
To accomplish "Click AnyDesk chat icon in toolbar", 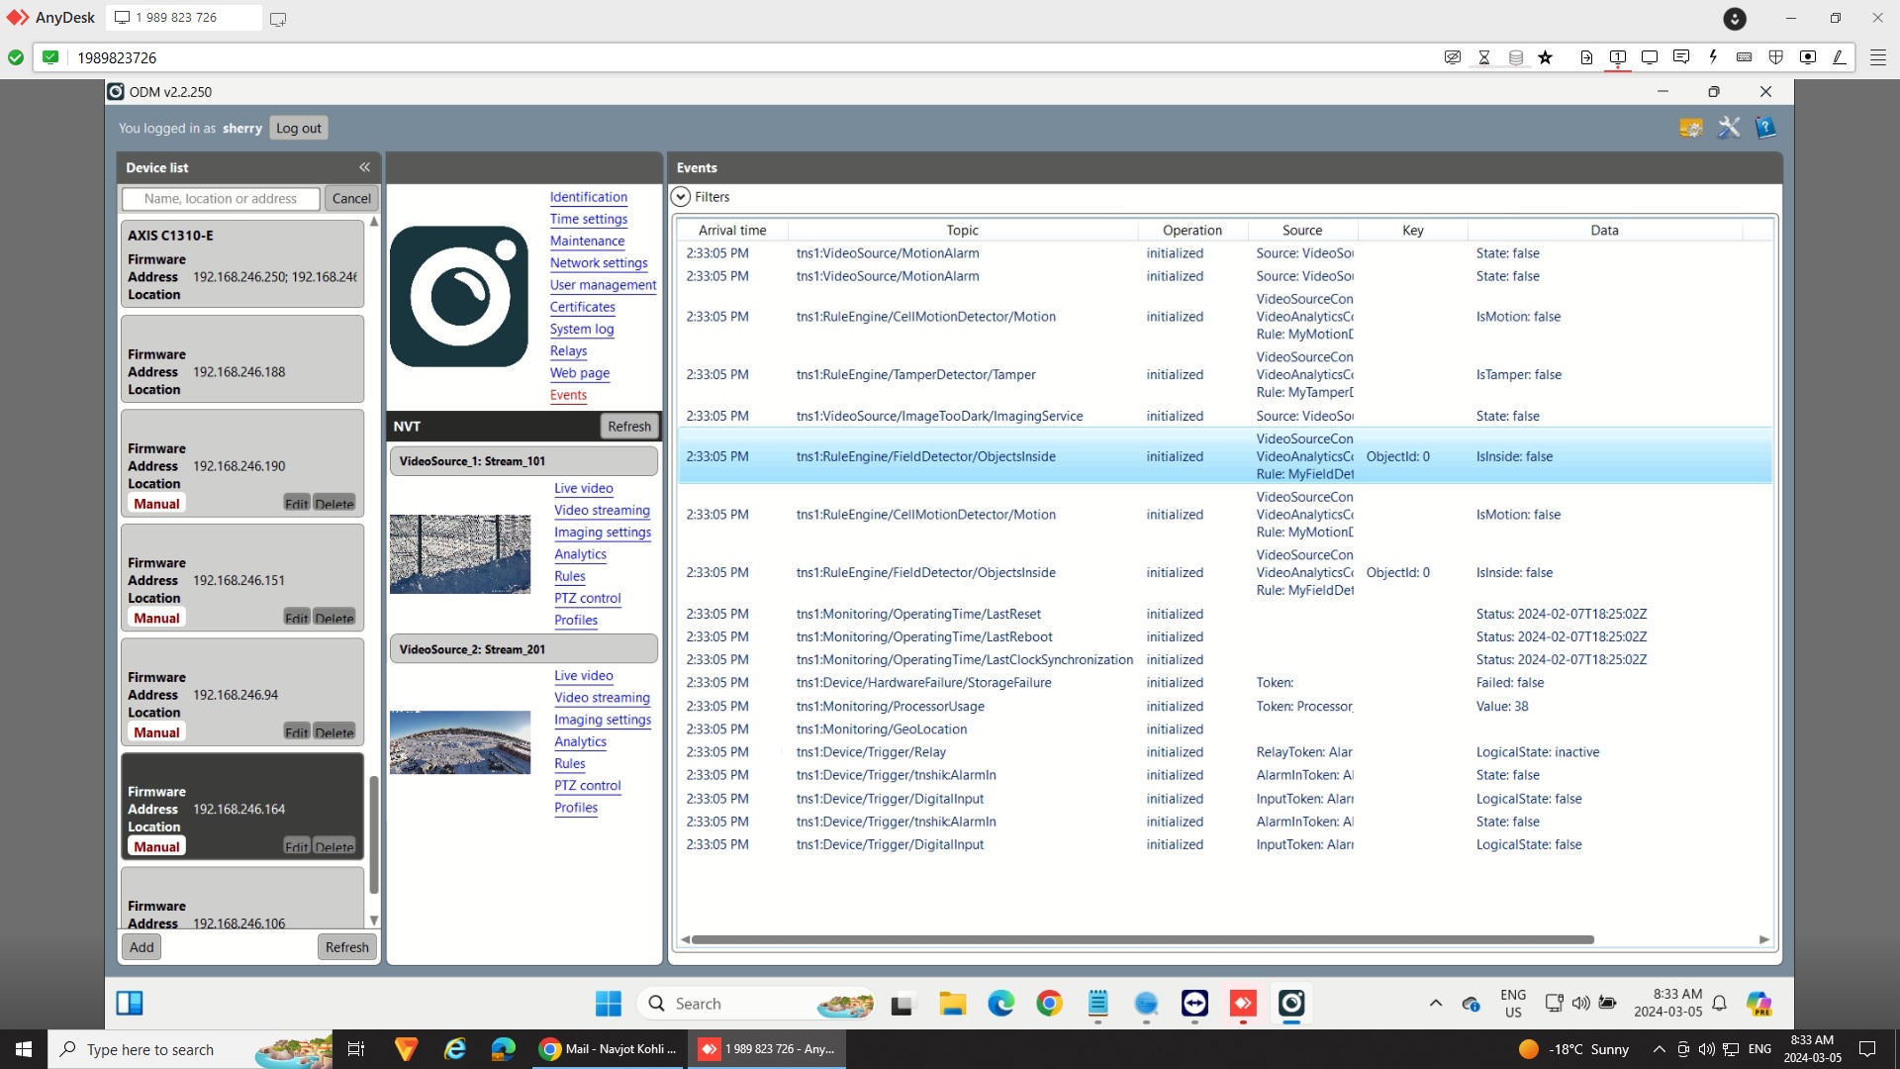I will [x=1680, y=57].
